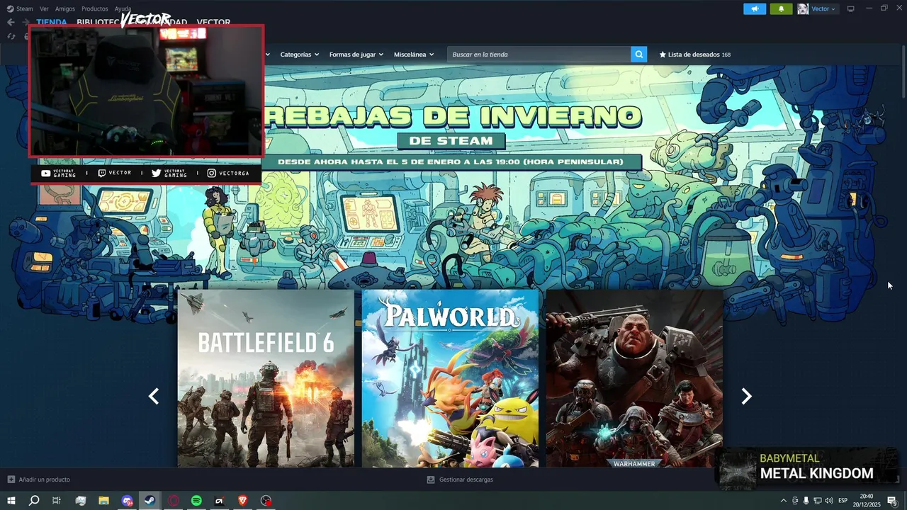Open Spotify from the taskbar

196,501
